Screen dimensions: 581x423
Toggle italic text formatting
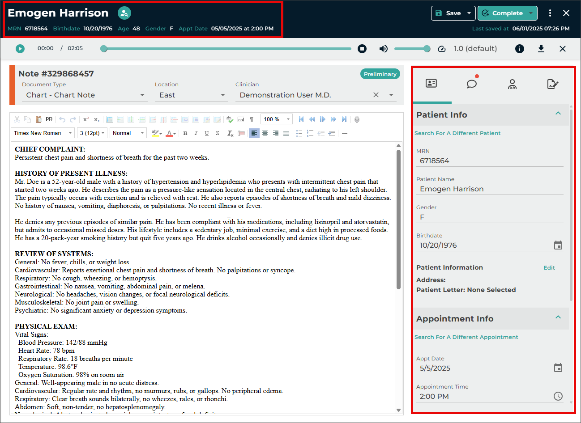click(x=196, y=133)
